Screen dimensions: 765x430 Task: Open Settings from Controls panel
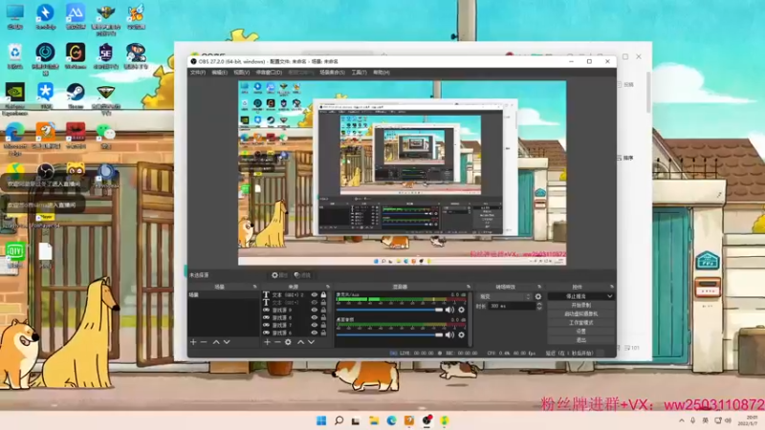click(580, 332)
